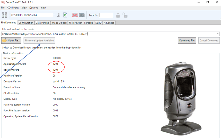The image size is (221, 139).
Task: Click the closed padlock icon
Action: [x=118, y=15]
